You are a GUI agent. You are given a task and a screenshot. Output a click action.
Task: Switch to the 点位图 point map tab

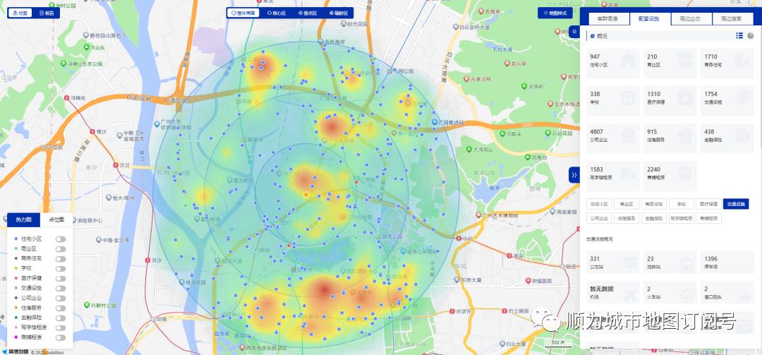[x=56, y=219]
